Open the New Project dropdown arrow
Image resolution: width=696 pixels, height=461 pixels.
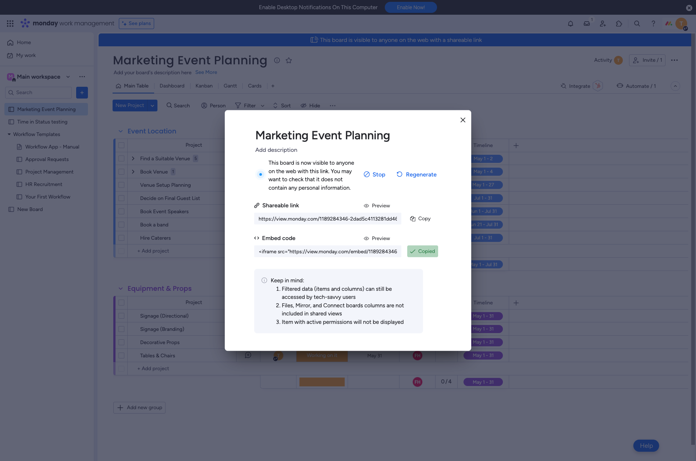point(152,106)
